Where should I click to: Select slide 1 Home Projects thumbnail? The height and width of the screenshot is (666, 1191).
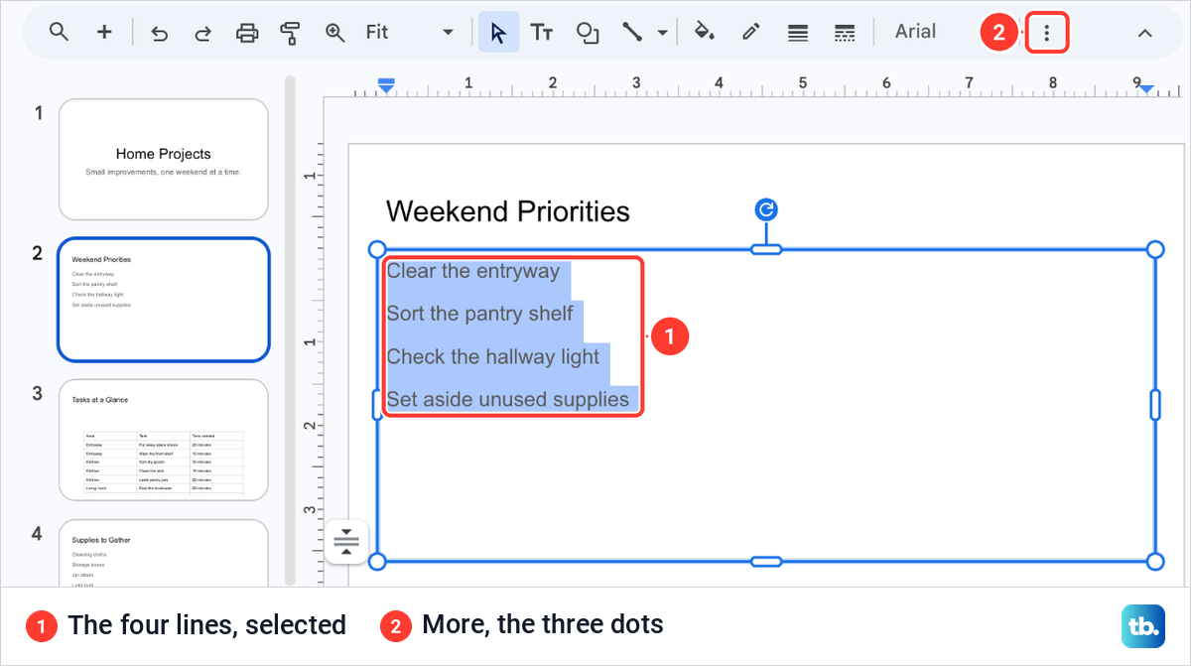[164, 160]
